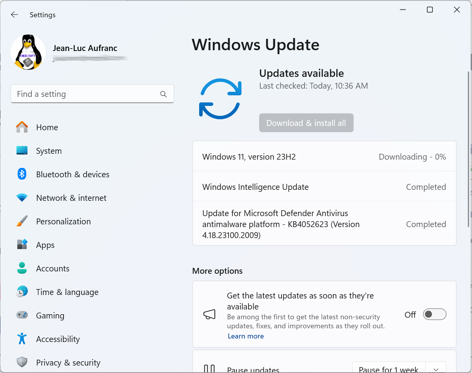Open Network & internet settings

coord(71,198)
